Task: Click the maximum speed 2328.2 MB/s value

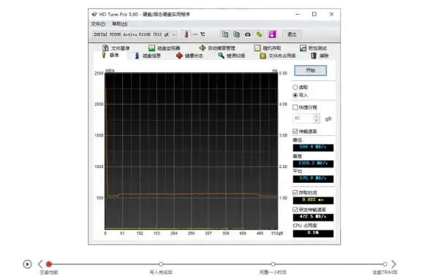Action: pos(313,164)
